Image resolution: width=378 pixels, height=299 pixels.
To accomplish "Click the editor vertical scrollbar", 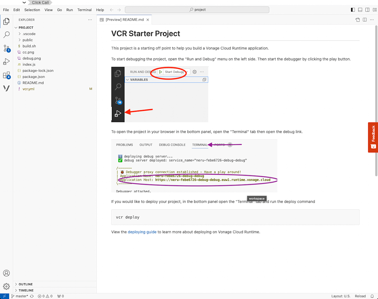I will click(x=376, y=101).
